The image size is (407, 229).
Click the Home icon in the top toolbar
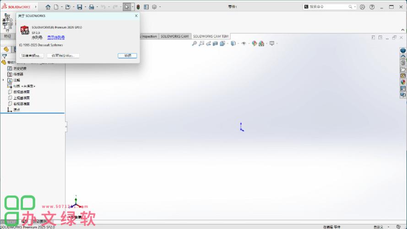click(x=48, y=7)
